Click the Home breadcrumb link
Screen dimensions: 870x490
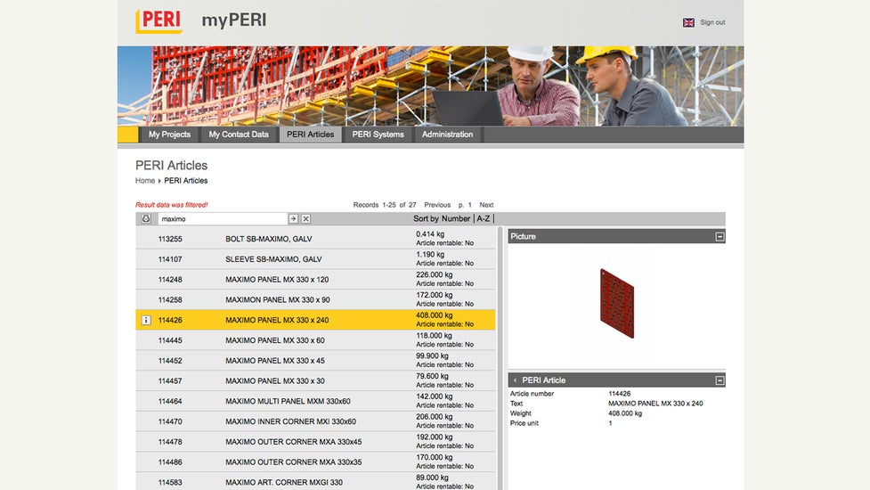[144, 181]
